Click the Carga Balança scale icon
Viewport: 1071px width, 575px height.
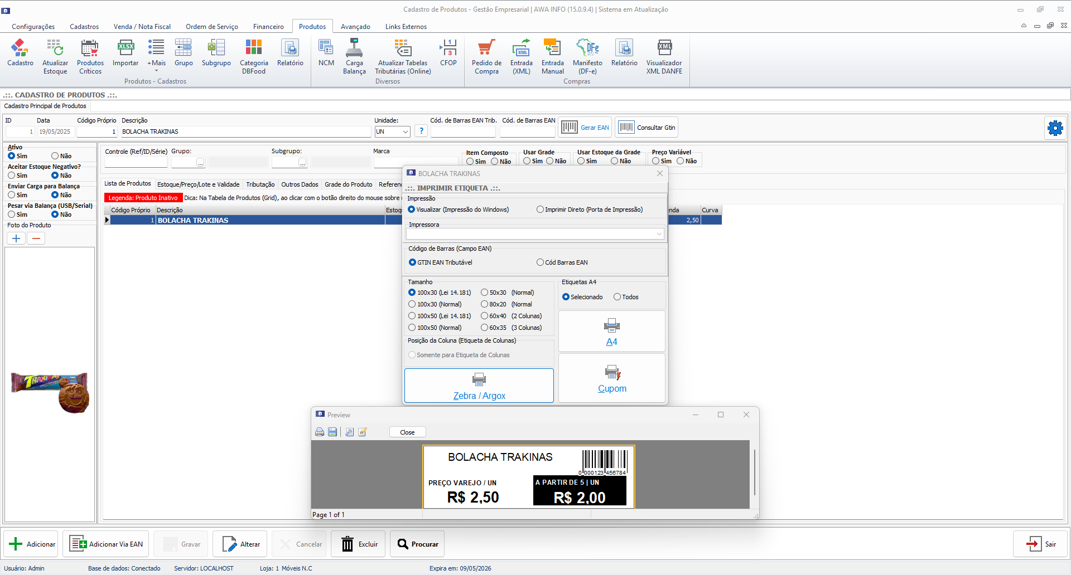coord(354,57)
